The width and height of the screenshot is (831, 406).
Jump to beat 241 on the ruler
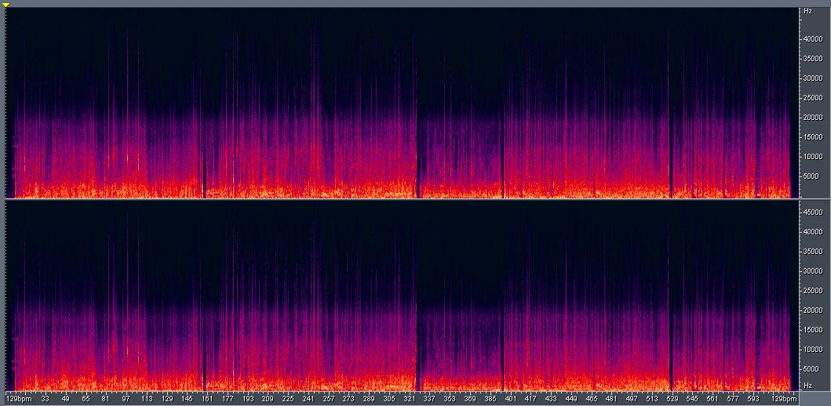(308, 398)
